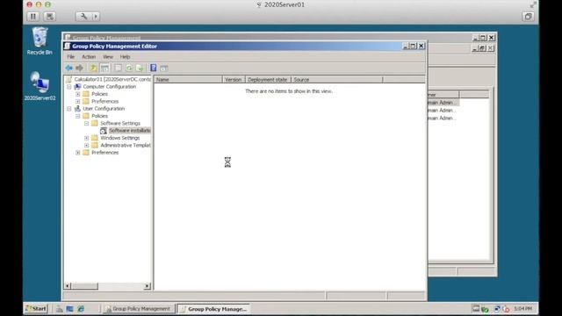Open the View menu
Viewport: 562px width, 316px height.
(x=108, y=57)
